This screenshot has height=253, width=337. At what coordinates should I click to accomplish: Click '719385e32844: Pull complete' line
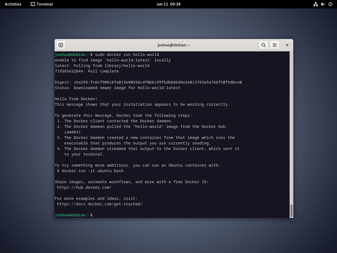click(87, 71)
